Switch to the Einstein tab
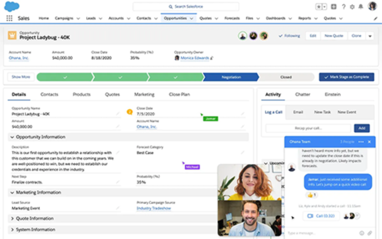 tap(333, 94)
